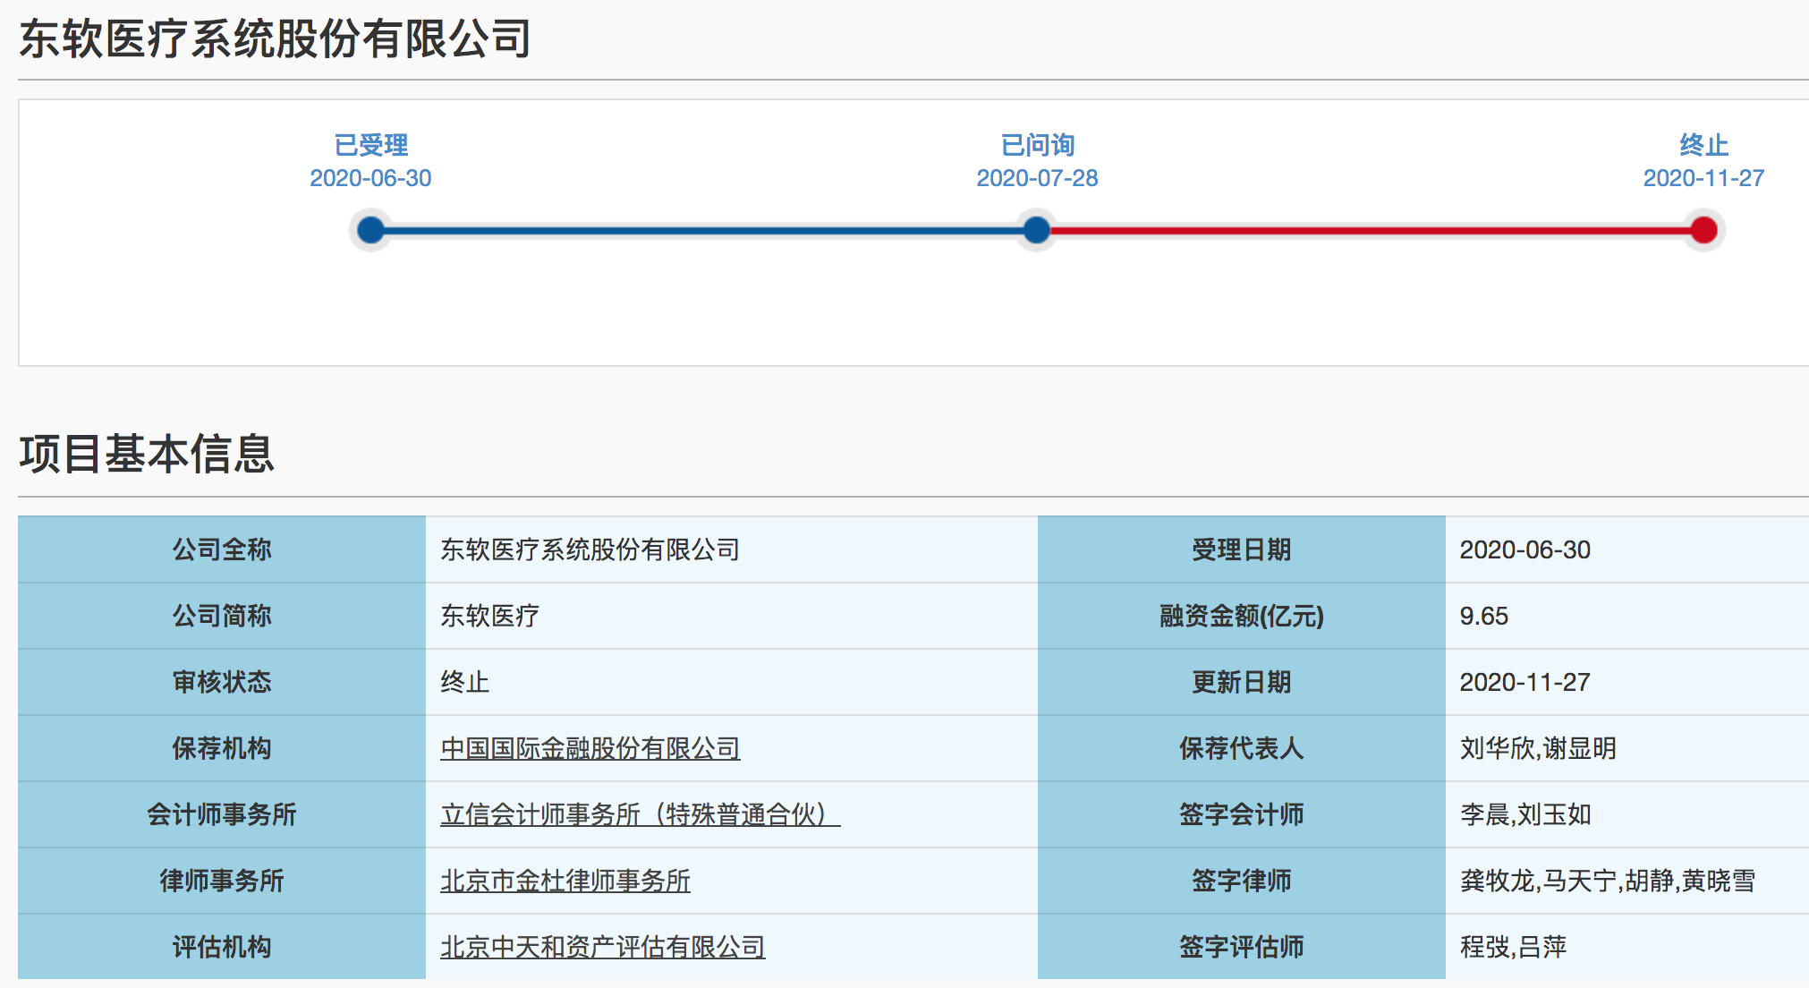Click the 公司简称 header cell
This screenshot has width=1809, height=988.
[222, 616]
